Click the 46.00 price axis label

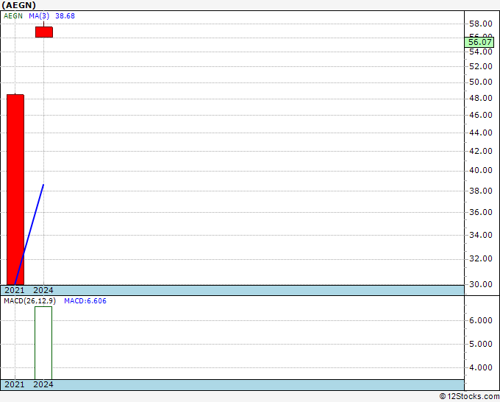(x=481, y=115)
